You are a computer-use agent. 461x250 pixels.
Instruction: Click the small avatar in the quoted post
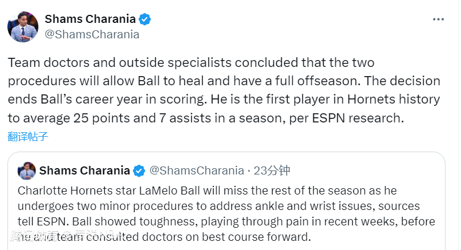[x=27, y=170]
